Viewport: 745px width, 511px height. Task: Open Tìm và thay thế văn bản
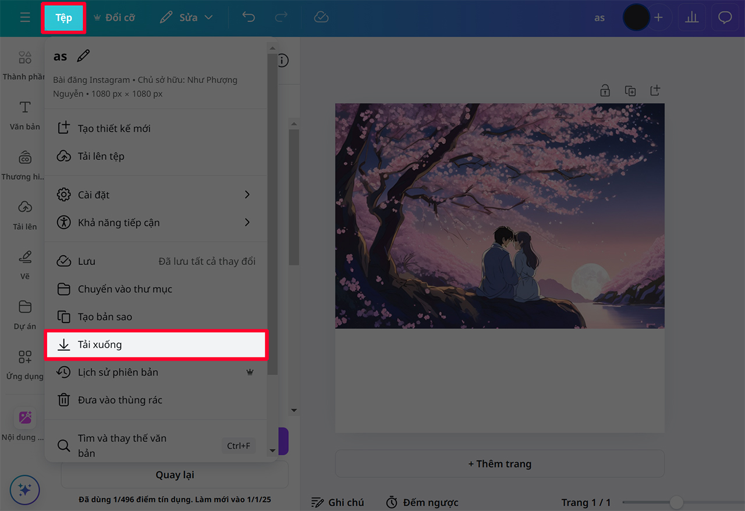(156, 446)
